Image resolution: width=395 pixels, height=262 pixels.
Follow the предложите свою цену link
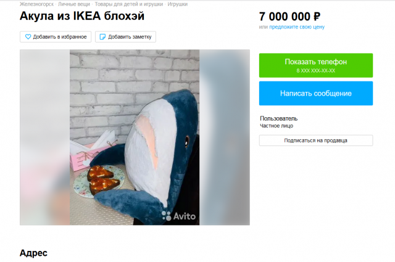tap(297, 27)
